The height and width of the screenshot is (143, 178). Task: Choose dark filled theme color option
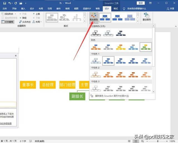point(121,33)
